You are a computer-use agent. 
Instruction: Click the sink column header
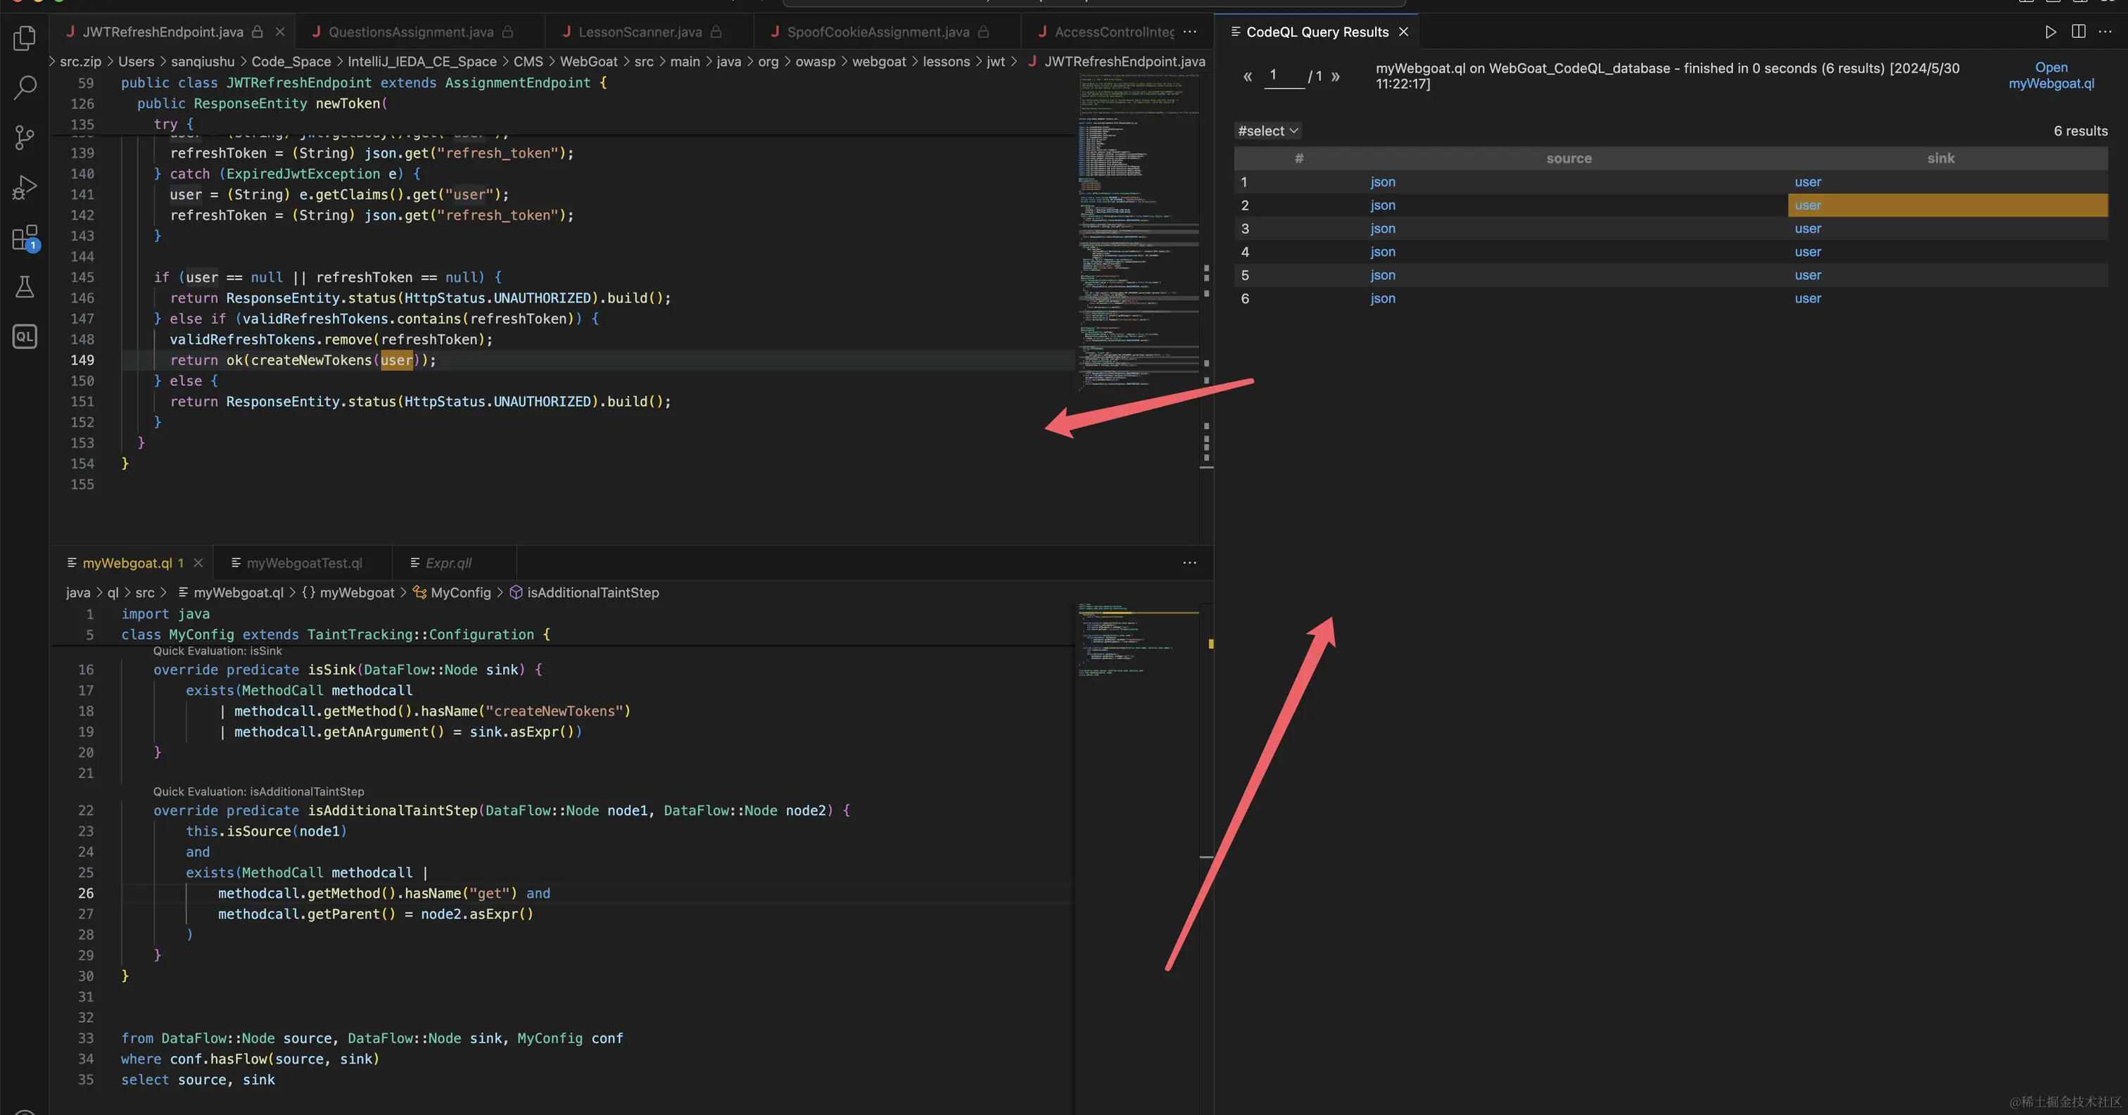[1941, 158]
